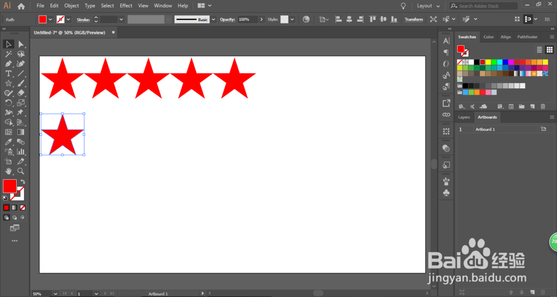Screen dimensions: 557x297
Task: Switch swatches to list view
Action: [x=539, y=49]
